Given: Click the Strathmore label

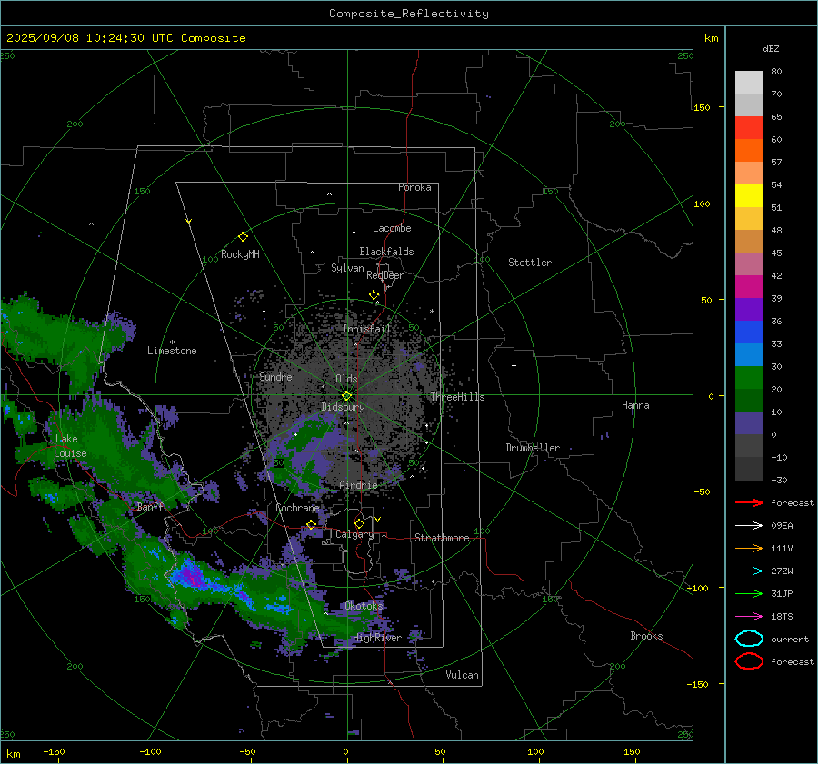Looking at the screenshot, I should 443,538.
